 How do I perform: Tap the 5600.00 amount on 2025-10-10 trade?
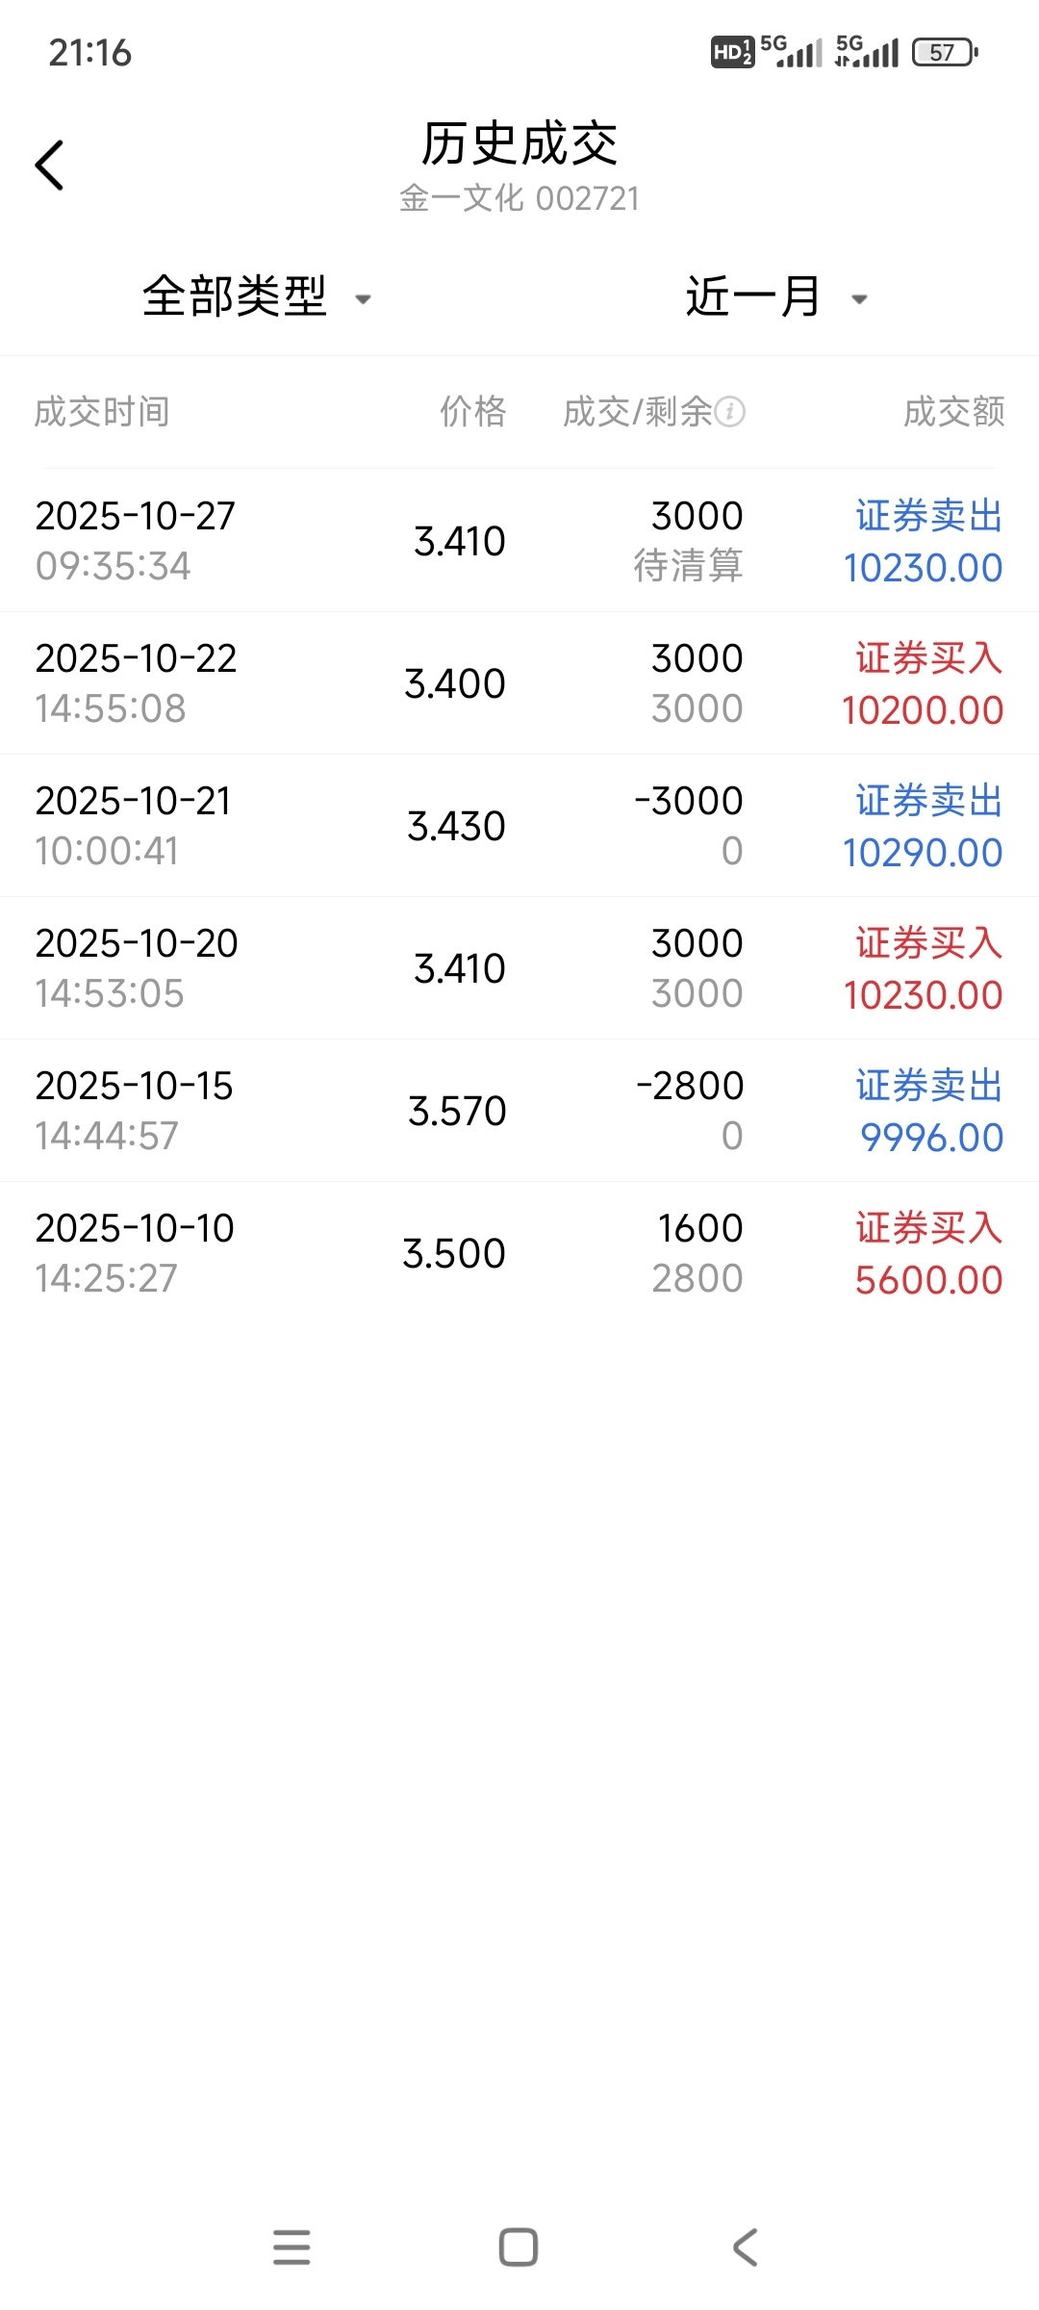(928, 1280)
